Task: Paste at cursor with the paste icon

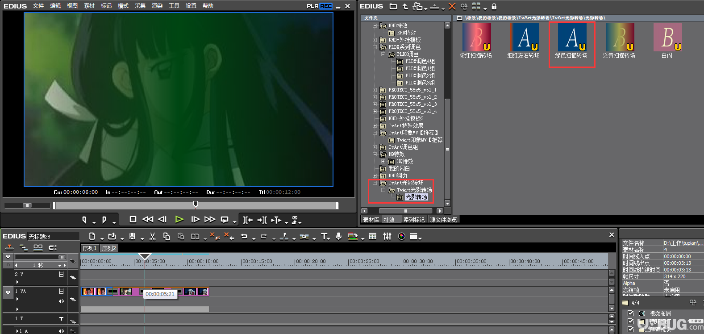Action: tap(181, 236)
